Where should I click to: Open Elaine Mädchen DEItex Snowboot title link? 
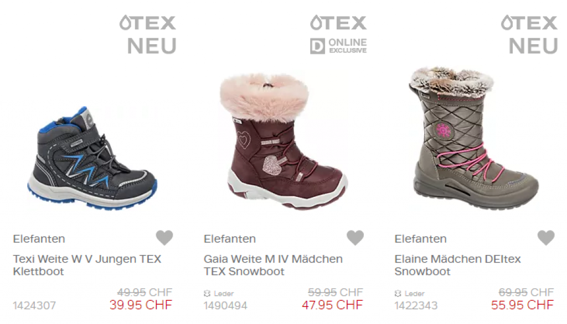pyautogui.click(x=457, y=265)
